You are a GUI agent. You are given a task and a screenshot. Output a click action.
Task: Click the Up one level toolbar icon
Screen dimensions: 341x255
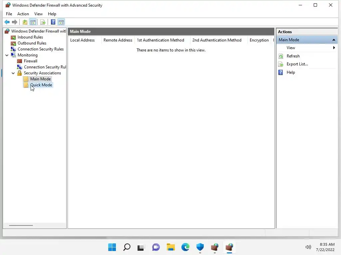coord(25,22)
